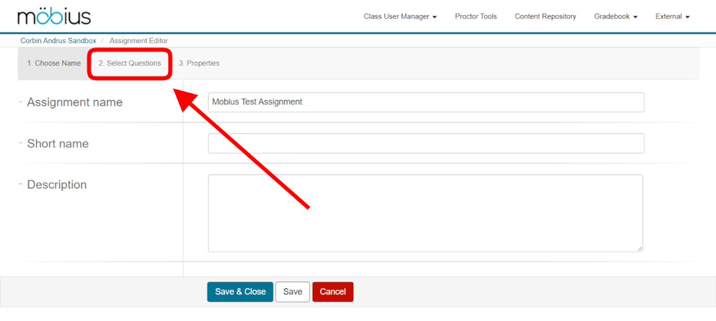Open Proctor Tools in navigation bar
The height and width of the screenshot is (321, 716).
476,17
